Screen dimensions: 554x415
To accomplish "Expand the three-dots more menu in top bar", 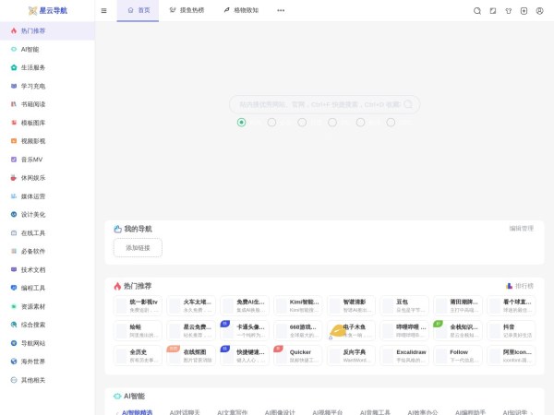I will [281, 10].
